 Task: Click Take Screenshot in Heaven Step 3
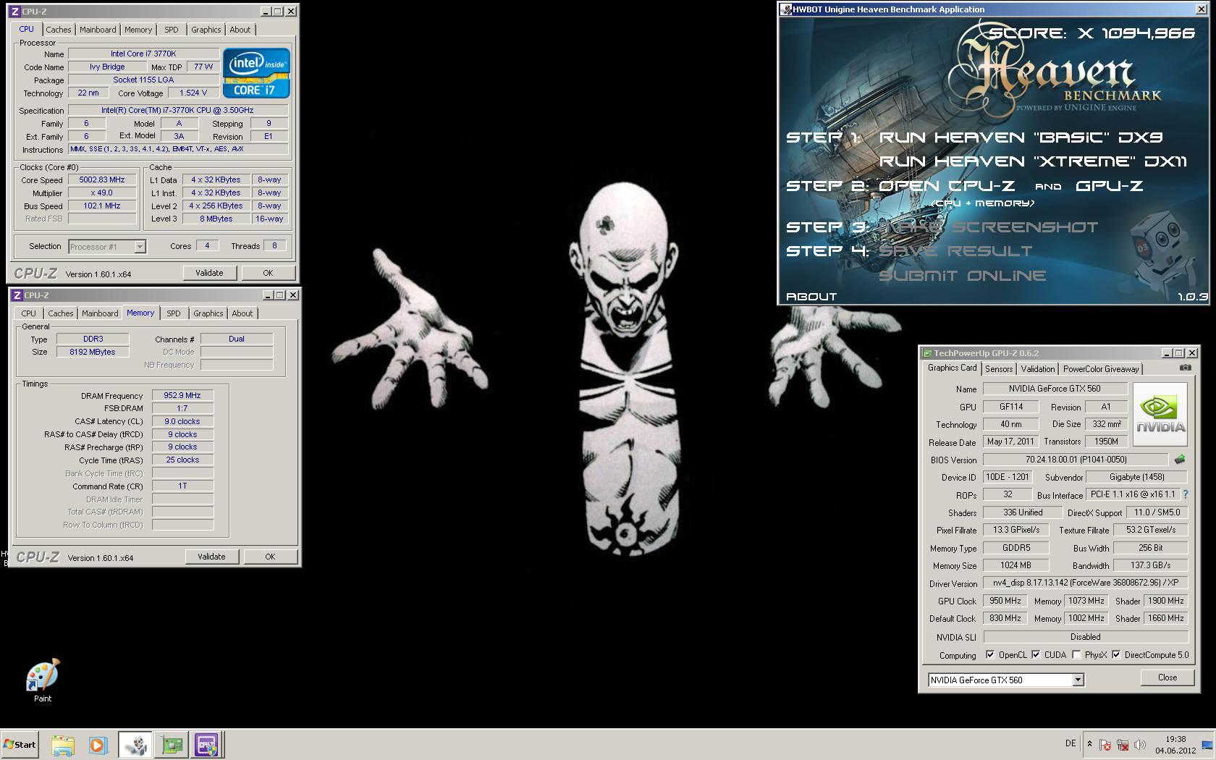pos(988,227)
